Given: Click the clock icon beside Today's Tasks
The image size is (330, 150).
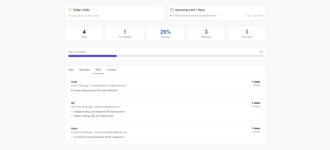Looking at the screenshot, I should click(x=70, y=10).
